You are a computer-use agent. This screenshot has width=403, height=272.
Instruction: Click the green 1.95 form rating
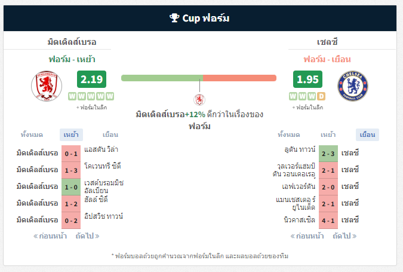307,80
